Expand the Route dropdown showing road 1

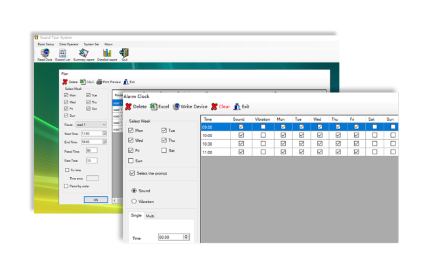104,125
